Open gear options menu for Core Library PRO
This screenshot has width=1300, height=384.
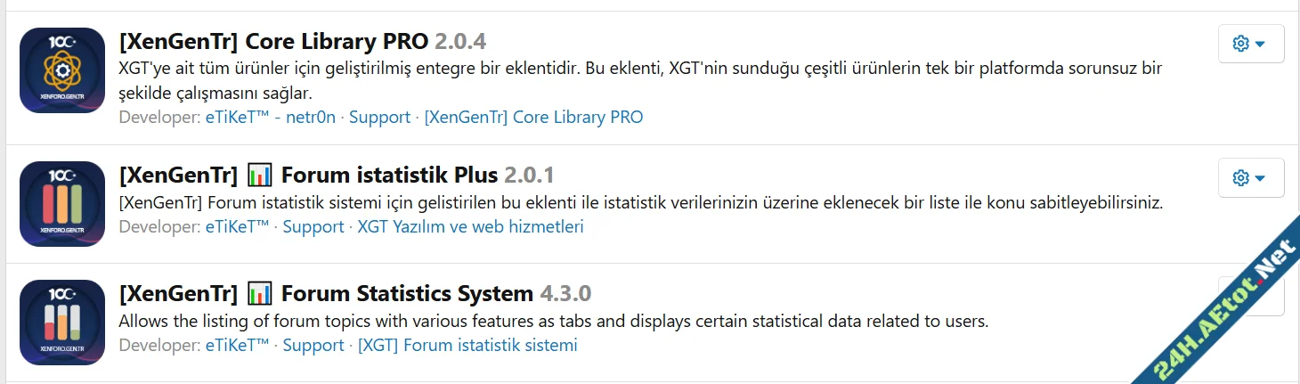[x=1250, y=44]
